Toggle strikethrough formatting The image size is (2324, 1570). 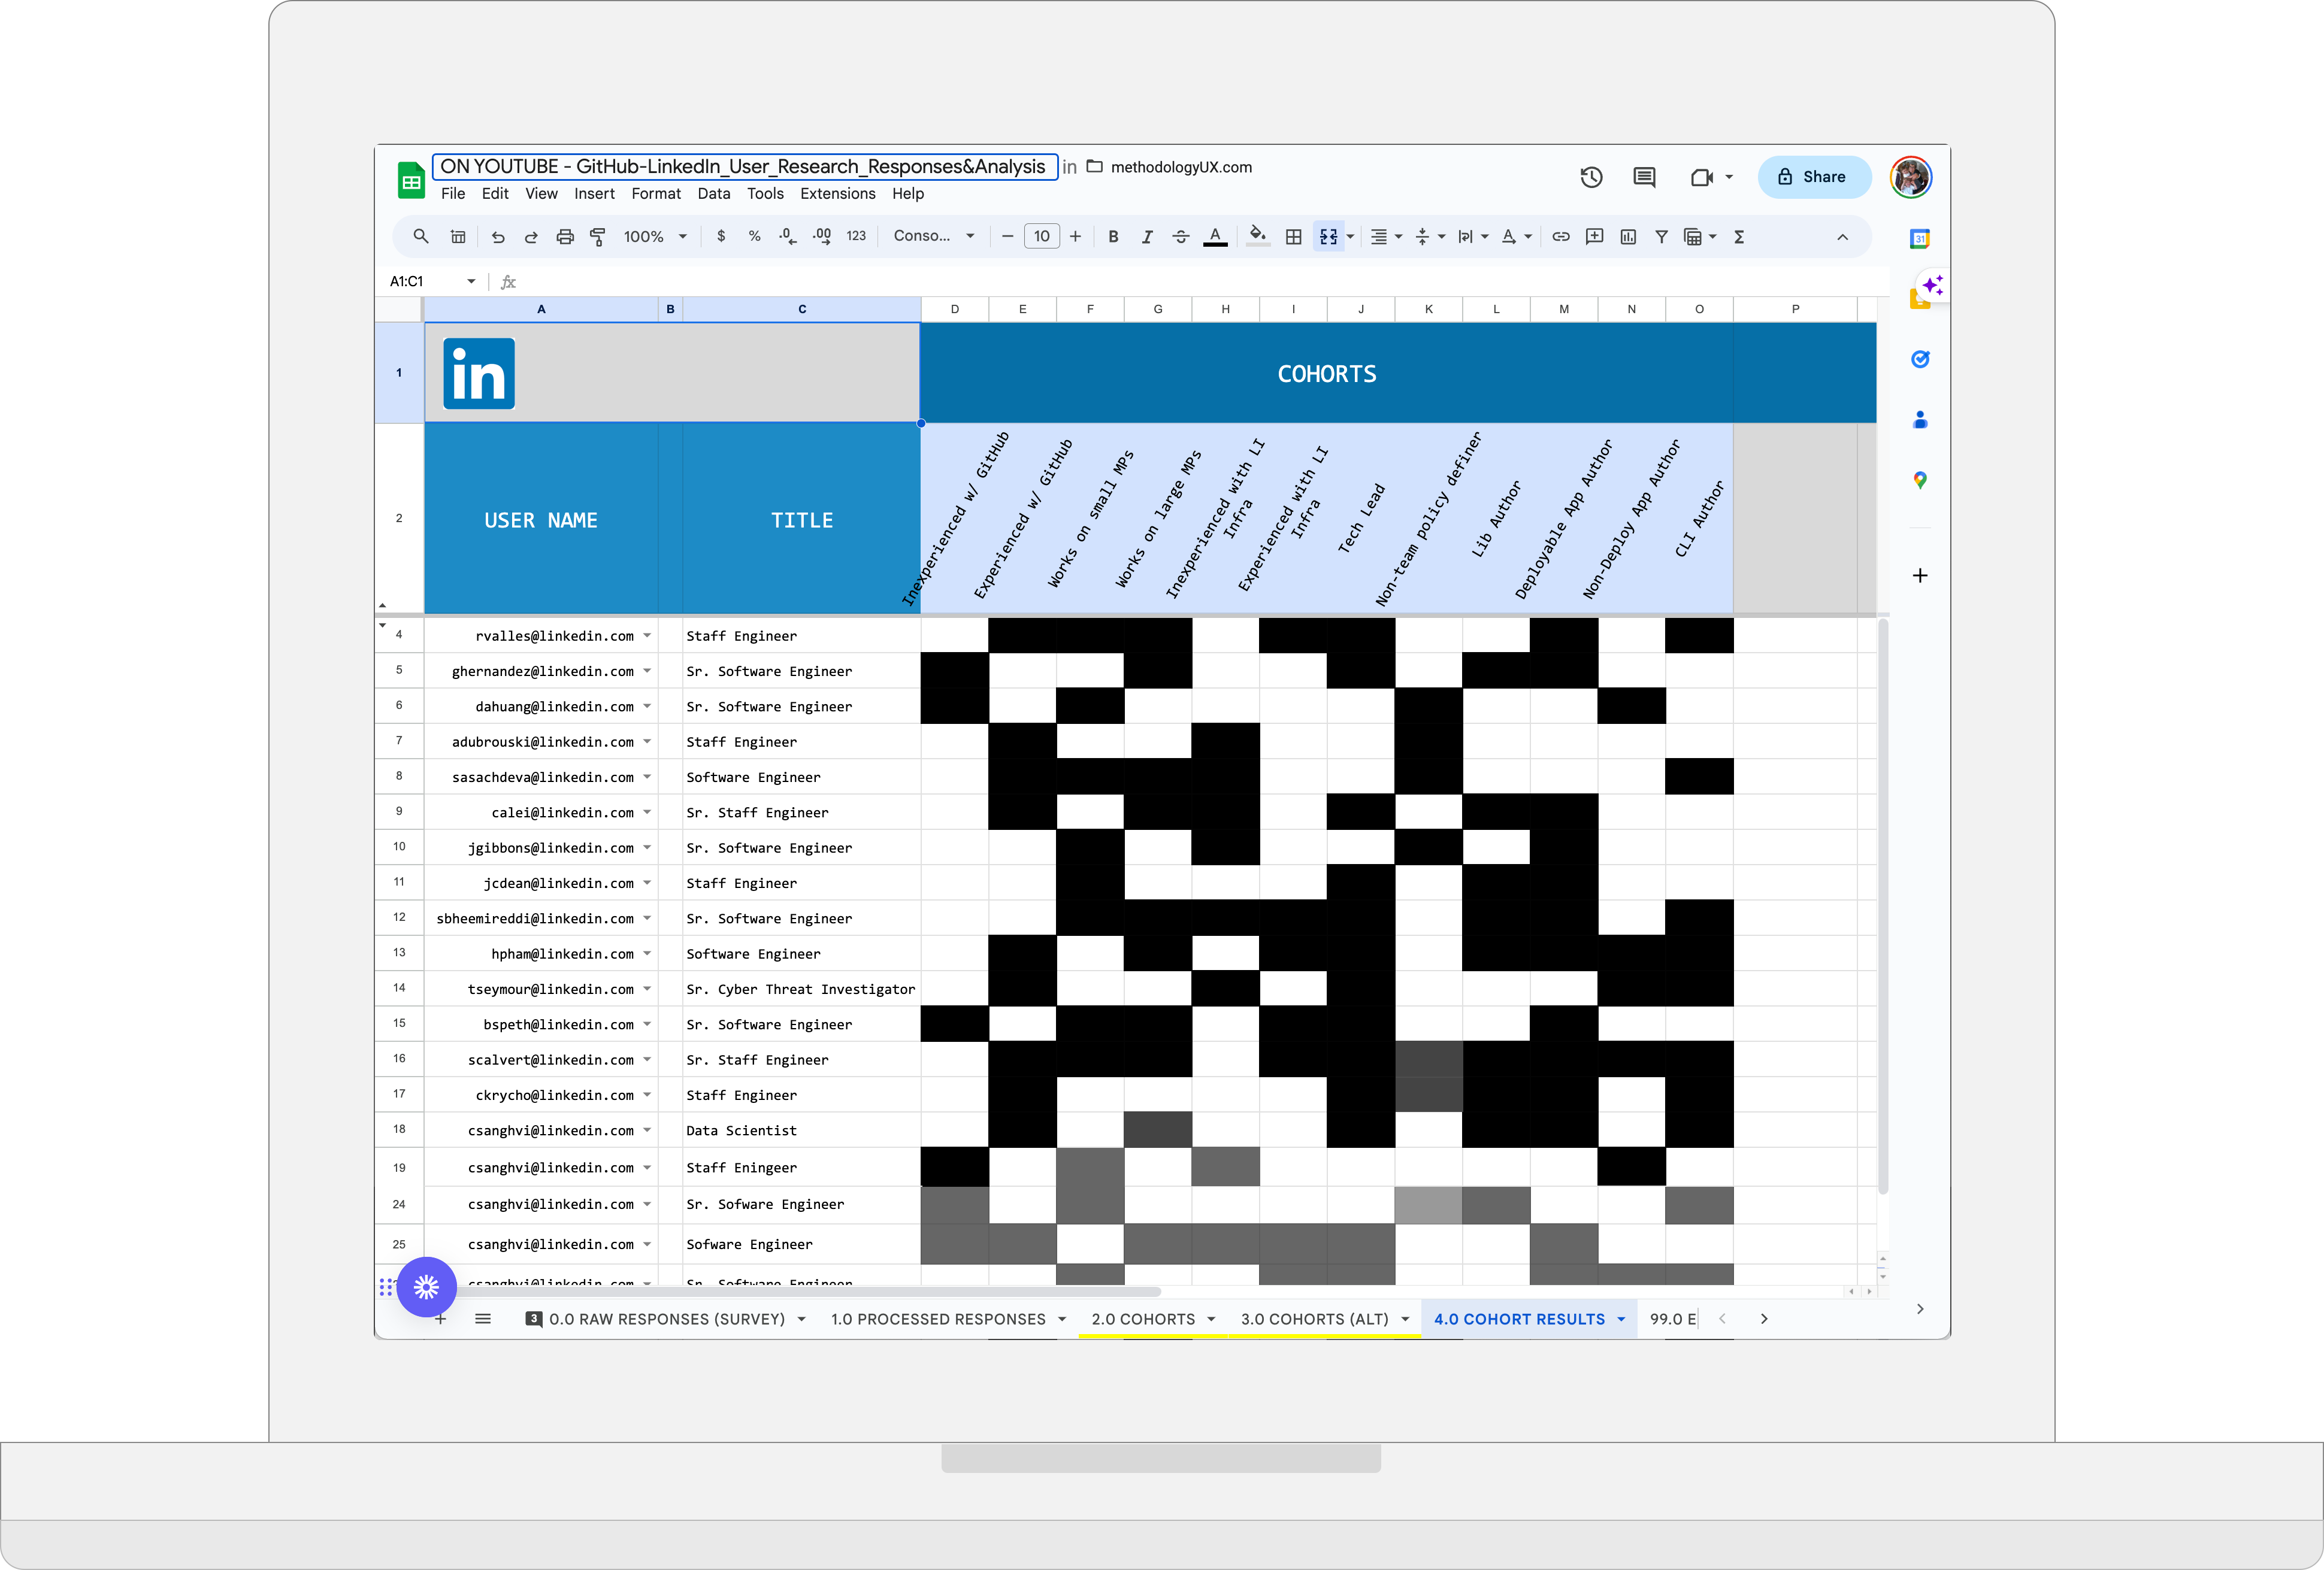click(x=1181, y=237)
